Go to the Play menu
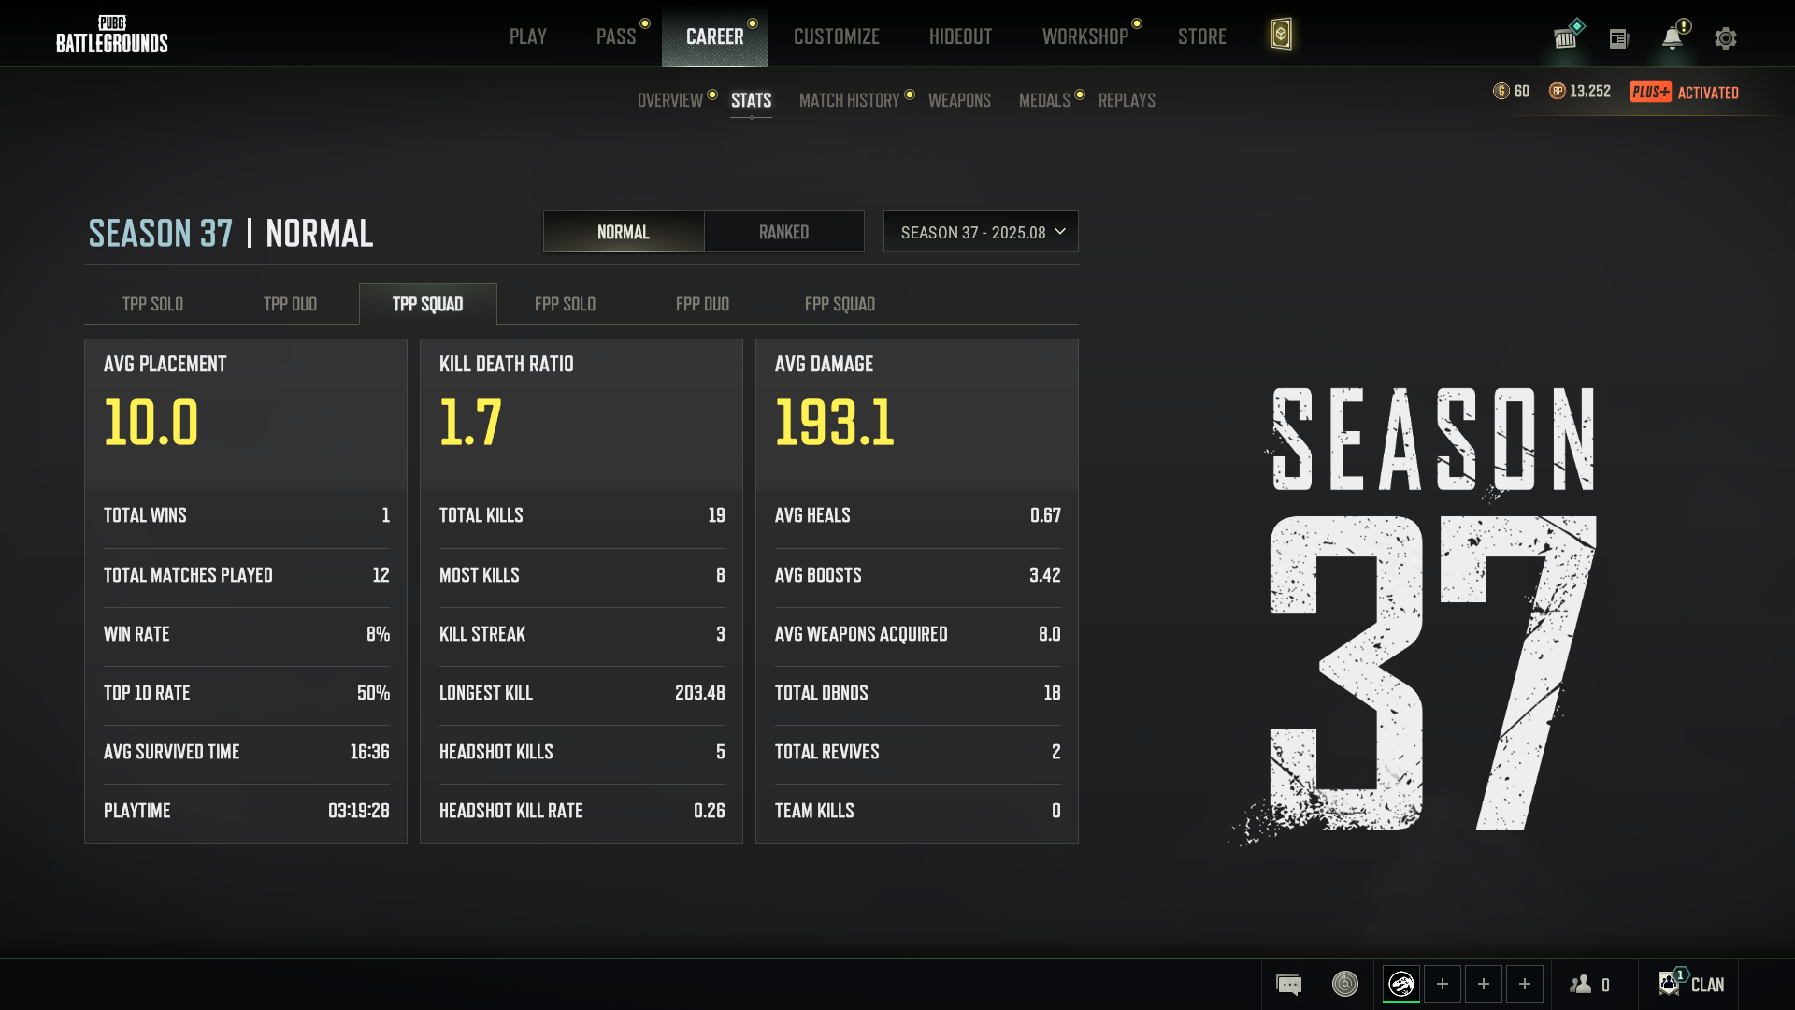The height and width of the screenshot is (1010, 1795). tap(528, 36)
